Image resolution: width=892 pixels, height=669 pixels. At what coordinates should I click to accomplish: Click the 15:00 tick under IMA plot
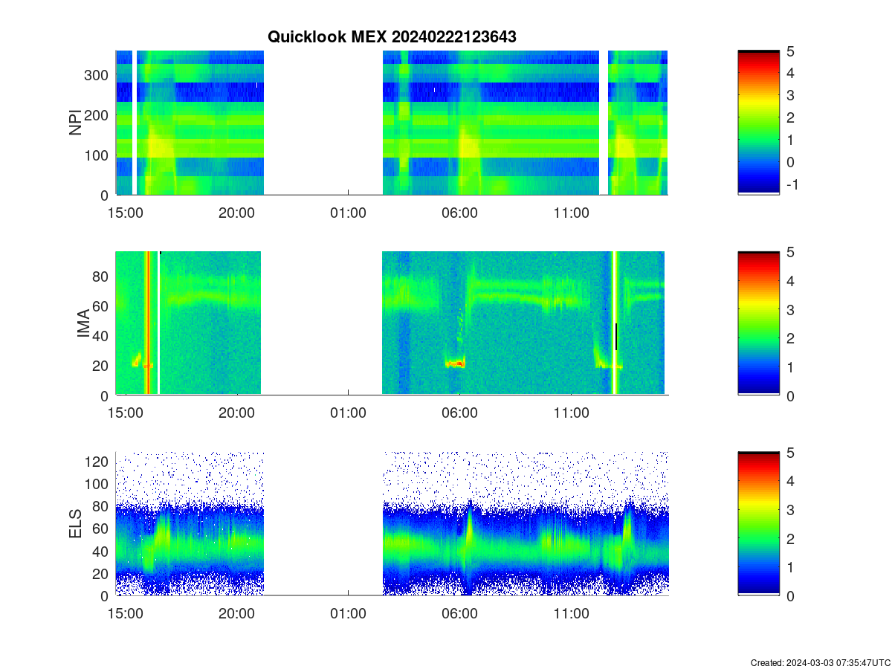click(125, 413)
